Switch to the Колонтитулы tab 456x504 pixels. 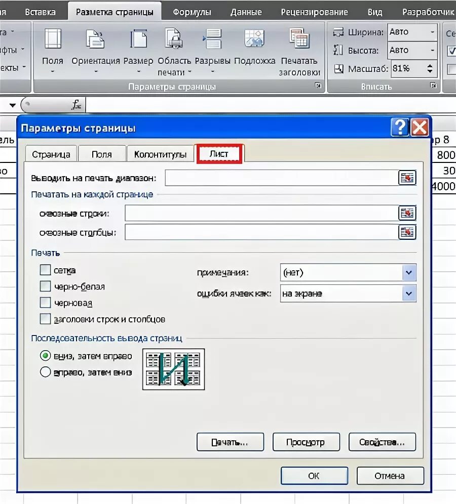coord(160,154)
